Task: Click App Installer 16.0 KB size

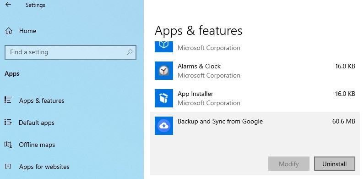Action: (x=345, y=94)
